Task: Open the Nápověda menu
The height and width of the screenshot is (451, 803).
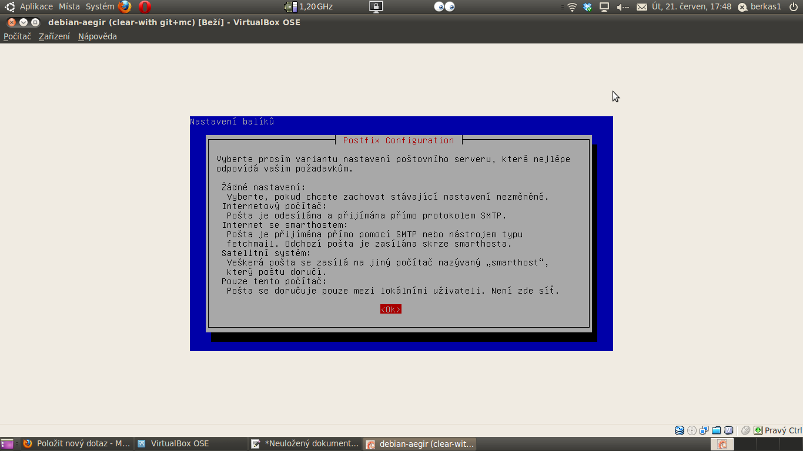Action: pos(98,36)
